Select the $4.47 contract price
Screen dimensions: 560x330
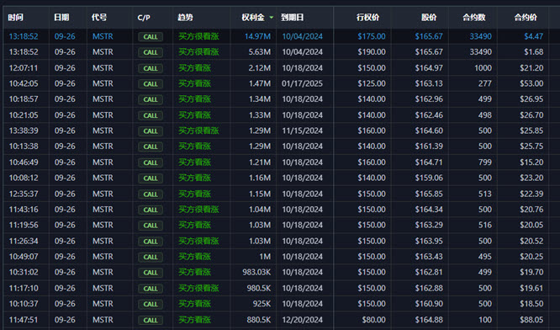point(534,36)
